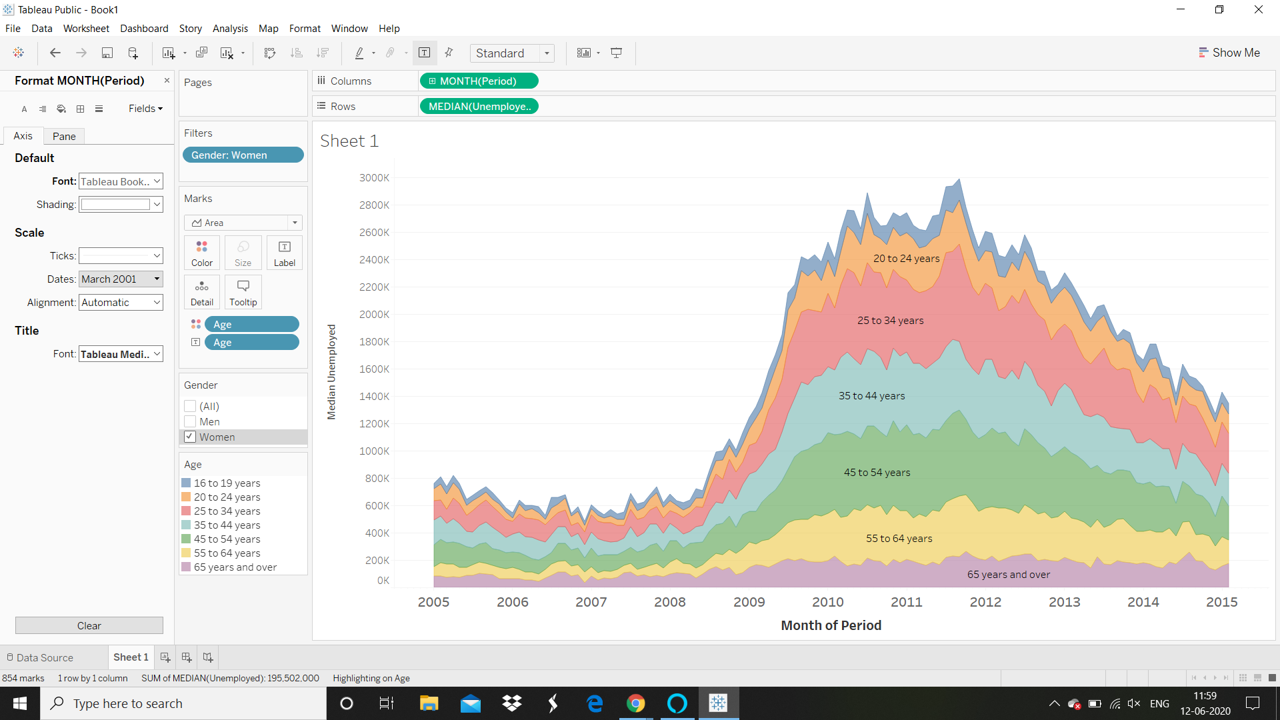Enable the (All) gender checkbox
Viewport: 1280px width, 720px height.
(190, 406)
